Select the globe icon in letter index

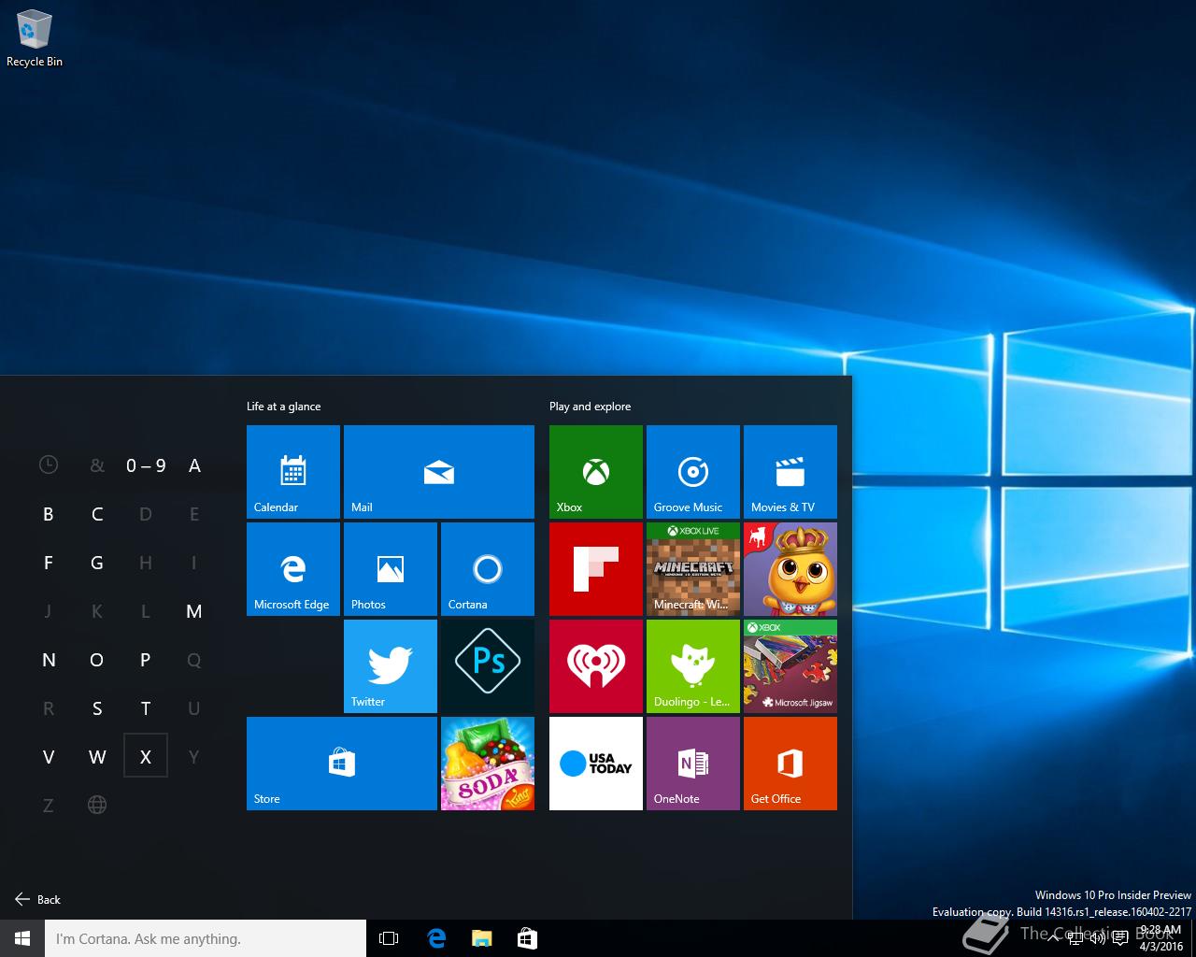tap(97, 805)
